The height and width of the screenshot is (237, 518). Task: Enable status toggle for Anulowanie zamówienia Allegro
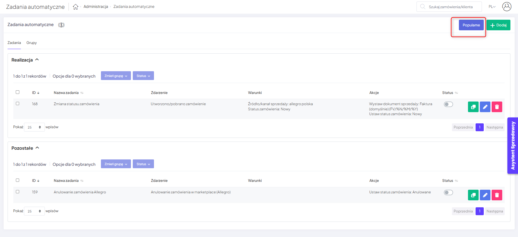tap(448, 192)
